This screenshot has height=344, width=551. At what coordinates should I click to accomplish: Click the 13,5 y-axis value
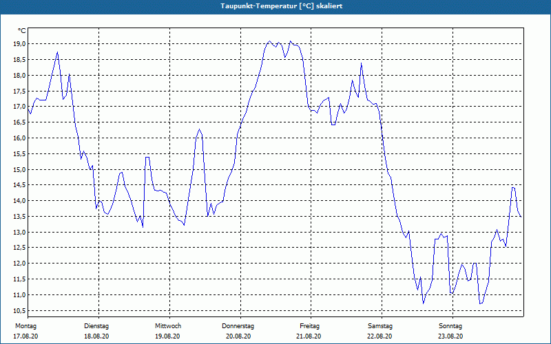click(x=20, y=217)
